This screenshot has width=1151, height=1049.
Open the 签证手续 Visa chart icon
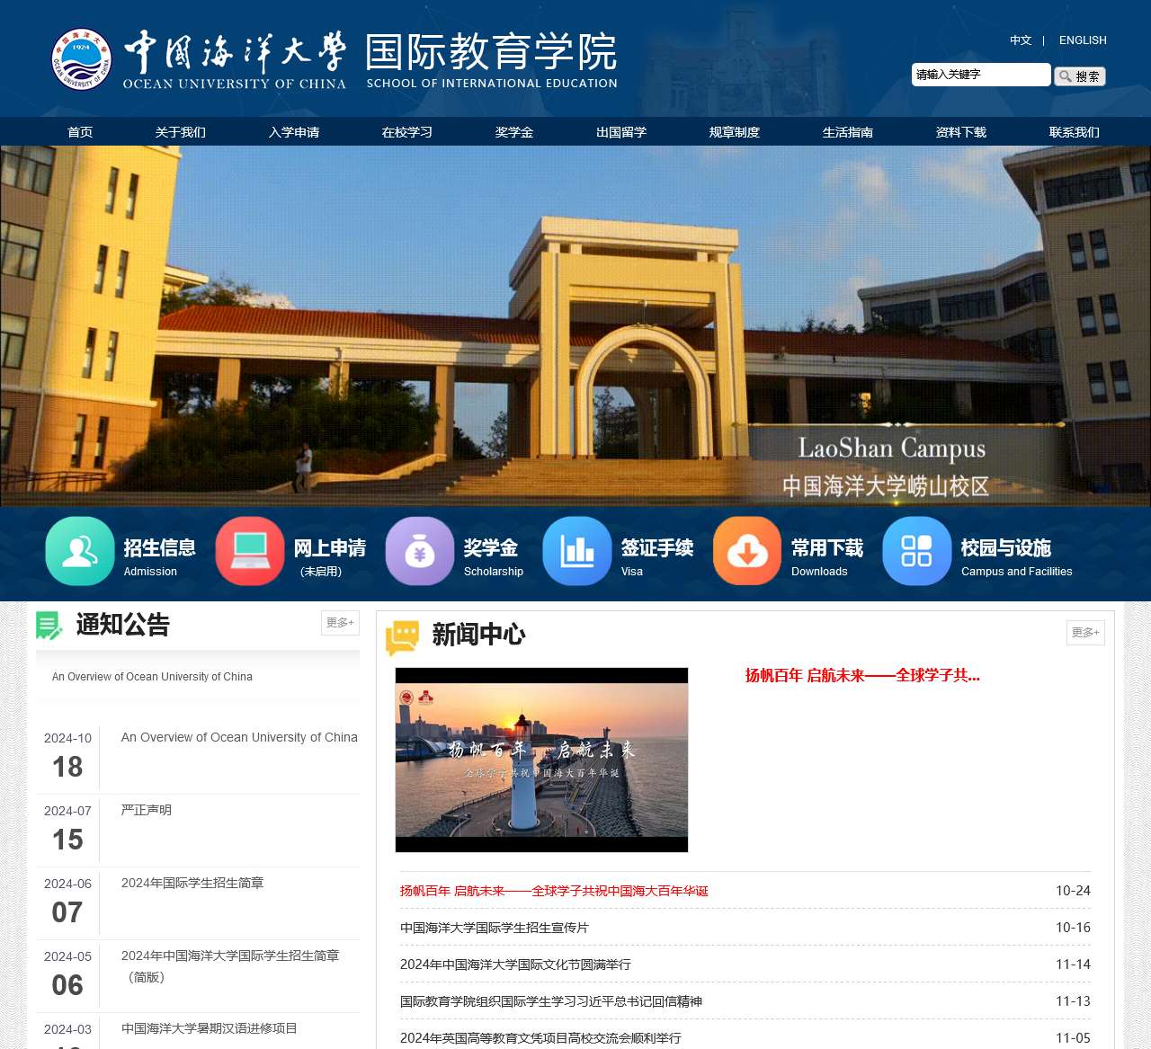pos(577,551)
